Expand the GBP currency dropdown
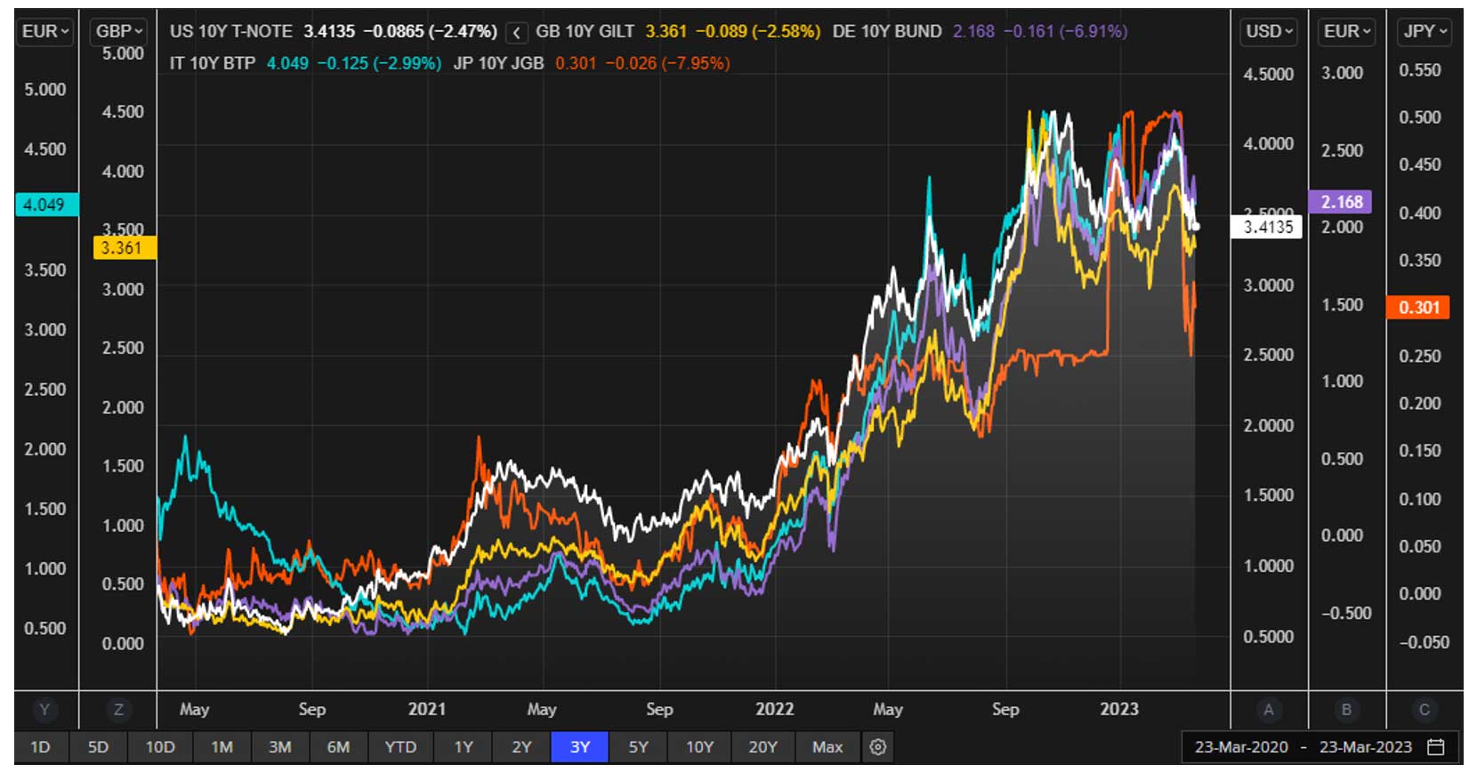Image resolution: width=1477 pixels, height=781 pixels. pyautogui.click(x=119, y=31)
